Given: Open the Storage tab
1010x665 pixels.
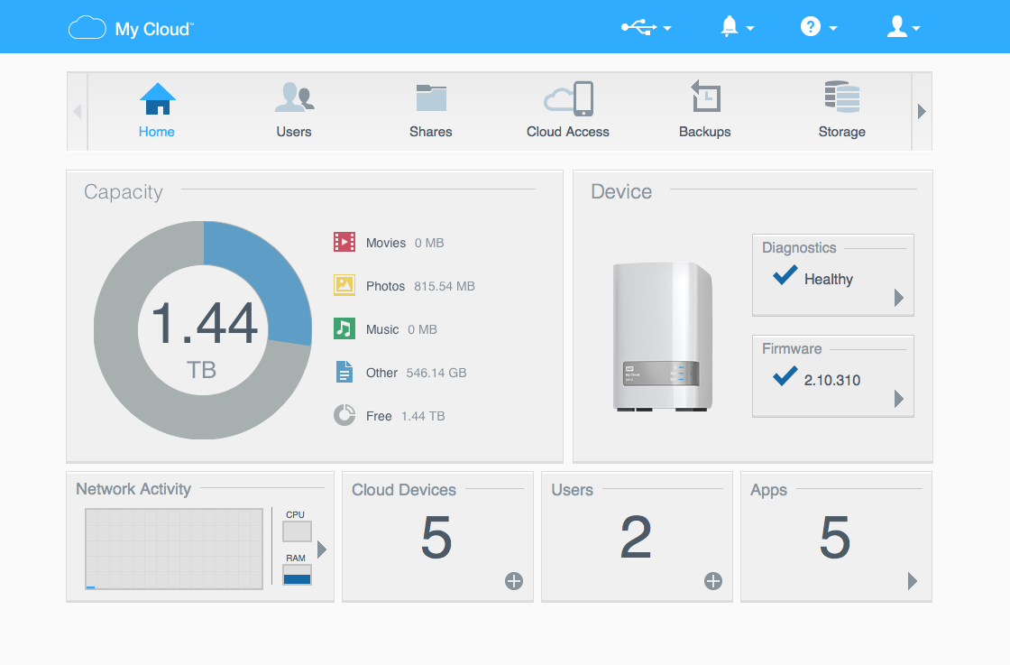Looking at the screenshot, I should 842,111.
